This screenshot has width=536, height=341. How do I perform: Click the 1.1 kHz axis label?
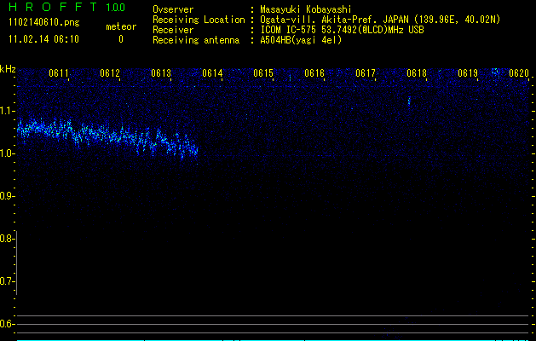7,111
